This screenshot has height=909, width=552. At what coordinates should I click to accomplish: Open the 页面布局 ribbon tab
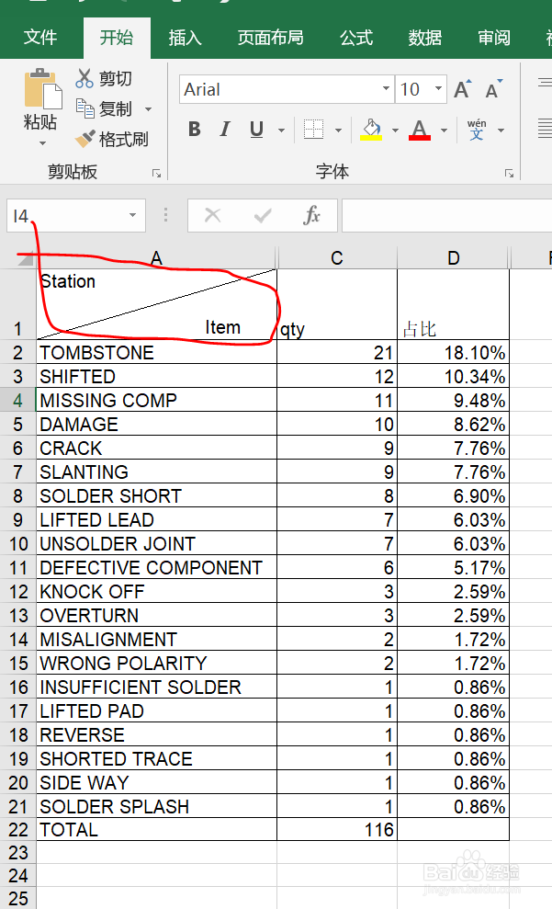[271, 39]
